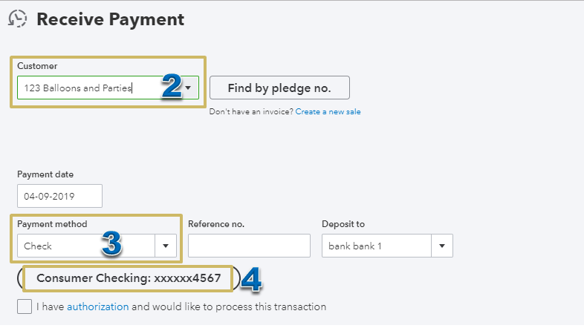Expand the Payment method dropdown arrow

[x=165, y=246]
